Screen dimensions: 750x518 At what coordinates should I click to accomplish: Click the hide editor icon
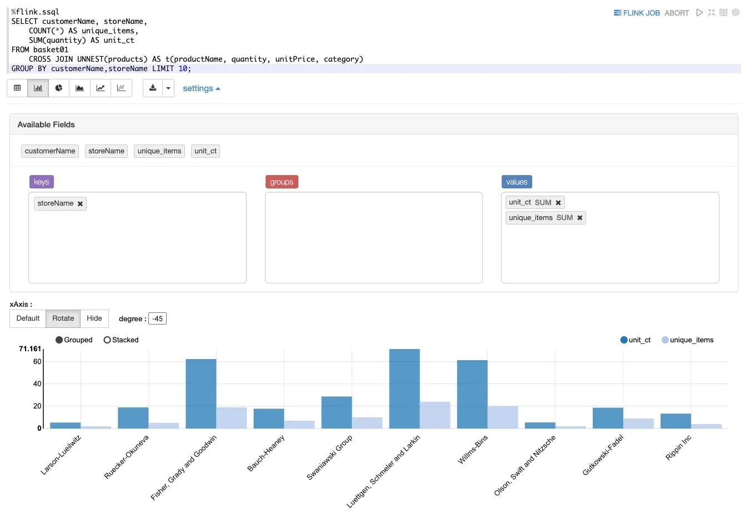coord(712,12)
